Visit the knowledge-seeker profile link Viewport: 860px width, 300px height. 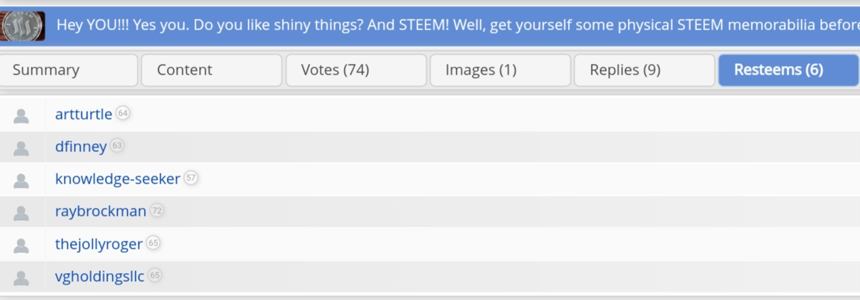(x=118, y=179)
